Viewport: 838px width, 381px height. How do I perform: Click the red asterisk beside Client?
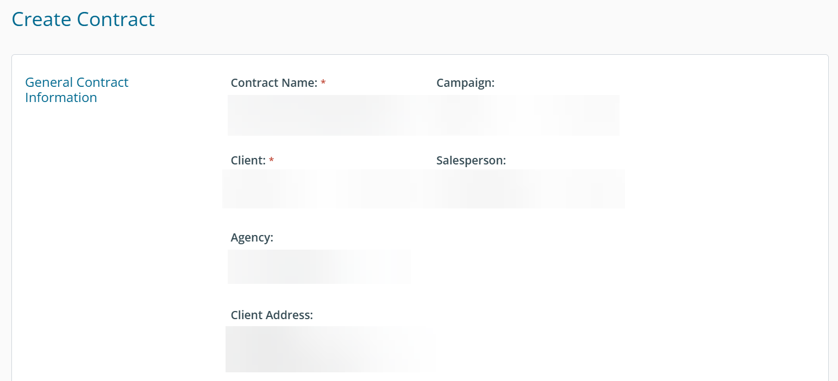pos(272,161)
